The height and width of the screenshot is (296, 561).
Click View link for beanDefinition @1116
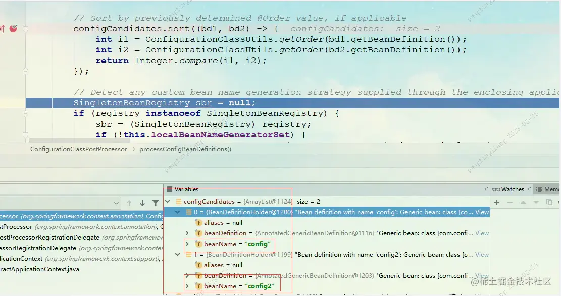(482, 233)
